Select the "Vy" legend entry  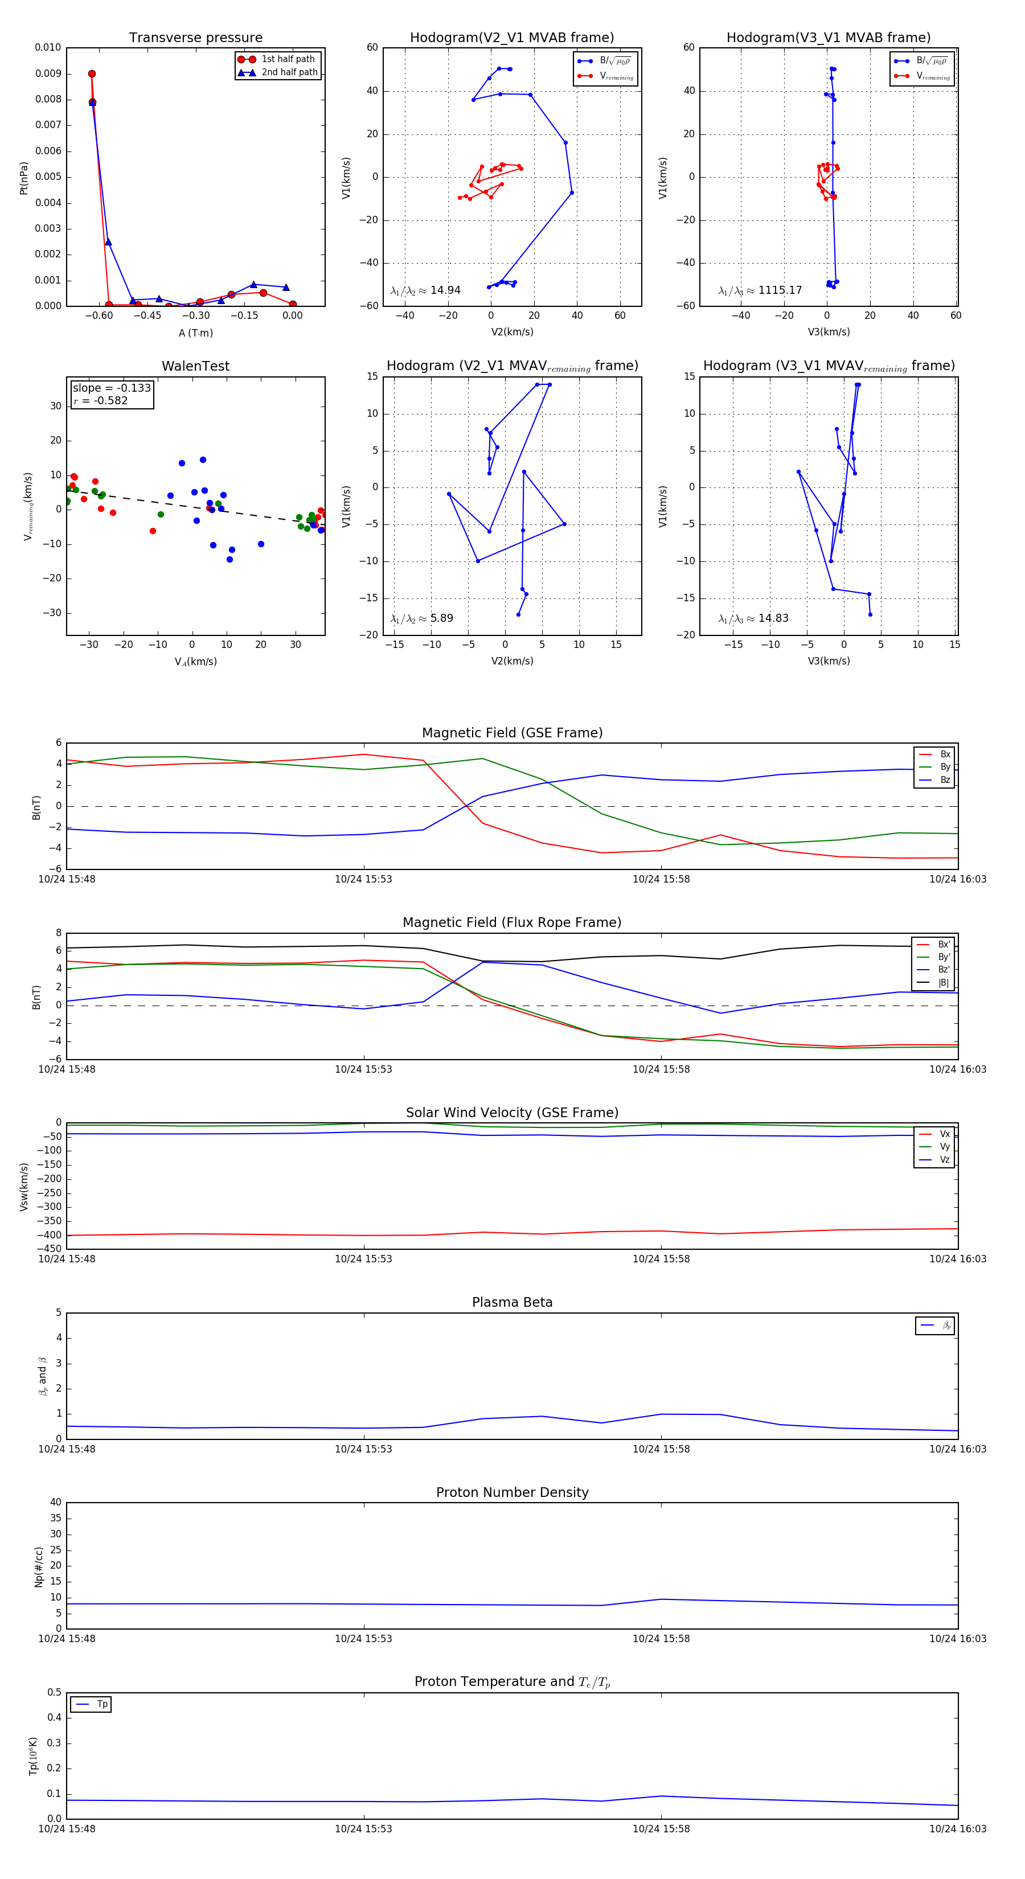coord(934,1147)
